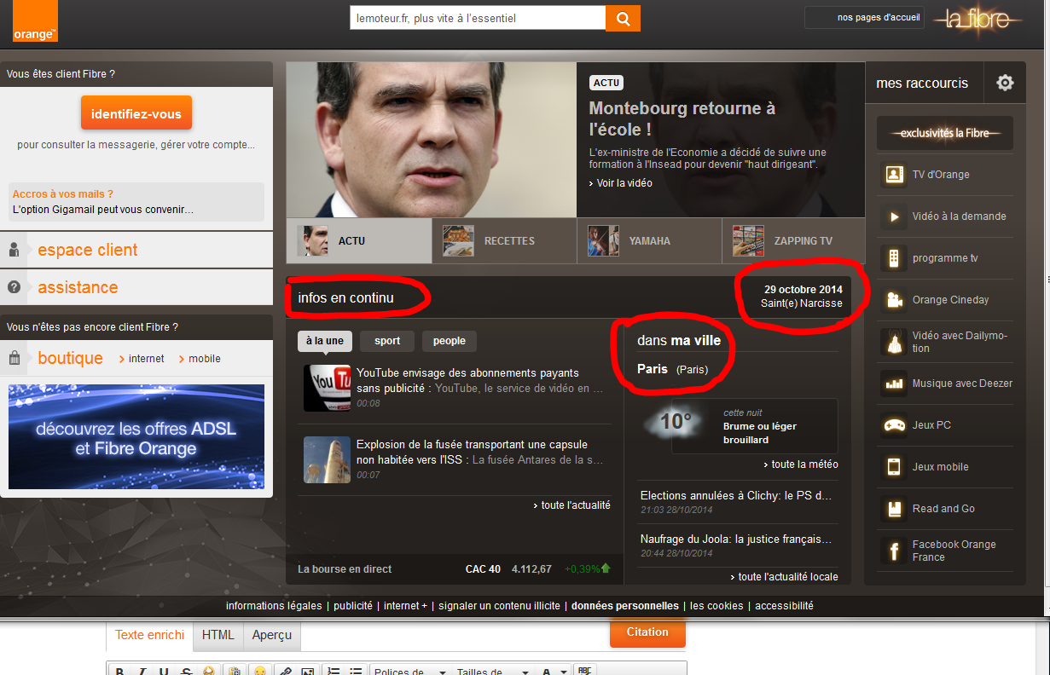Switch to the à la une news tab
The width and height of the screenshot is (1050, 675).
325,341
